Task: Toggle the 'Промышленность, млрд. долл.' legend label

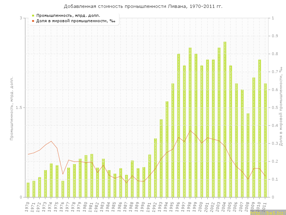Action: (68, 15)
